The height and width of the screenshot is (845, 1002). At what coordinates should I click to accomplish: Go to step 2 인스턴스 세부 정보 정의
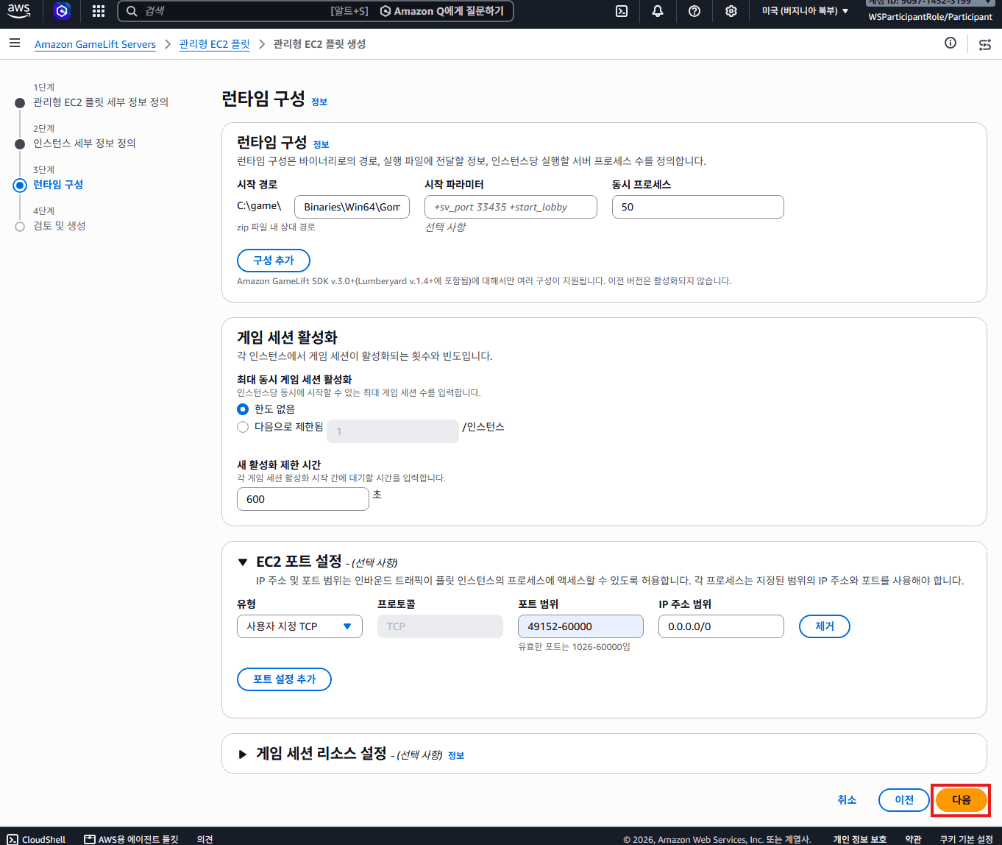coord(85,144)
